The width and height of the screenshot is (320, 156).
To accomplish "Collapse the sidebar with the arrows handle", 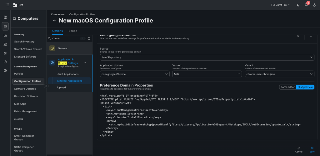I will click(x=46, y=86).
